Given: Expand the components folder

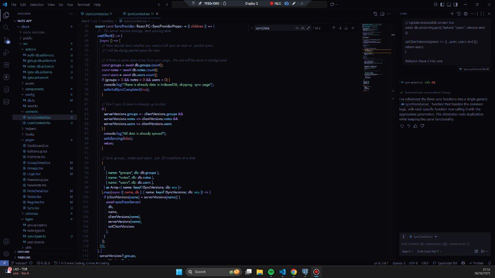Looking at the screenshot, I should [x=34, y=89].
